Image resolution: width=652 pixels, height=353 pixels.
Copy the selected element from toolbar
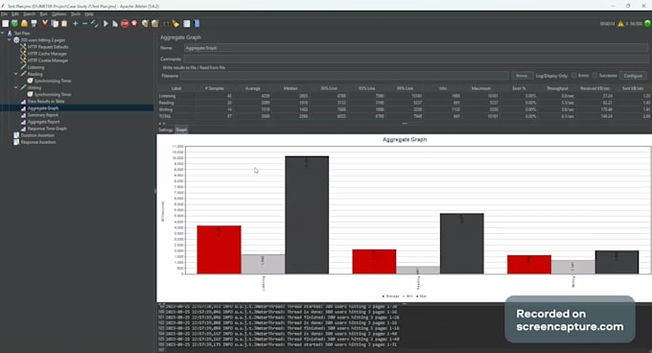pos(55,24)
